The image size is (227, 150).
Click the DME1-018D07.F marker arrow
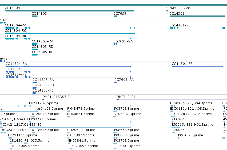click(x=43, y=100)
